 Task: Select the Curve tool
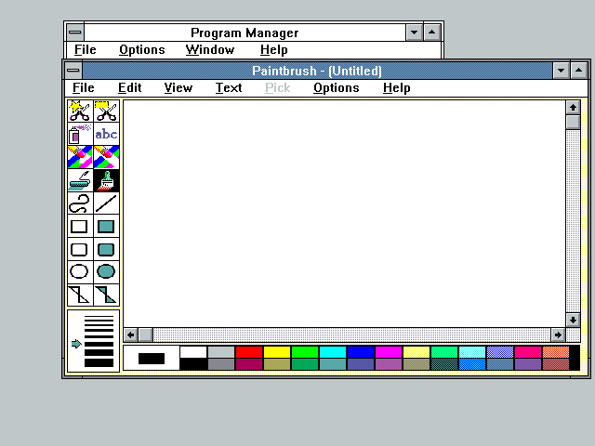[80, 203]
